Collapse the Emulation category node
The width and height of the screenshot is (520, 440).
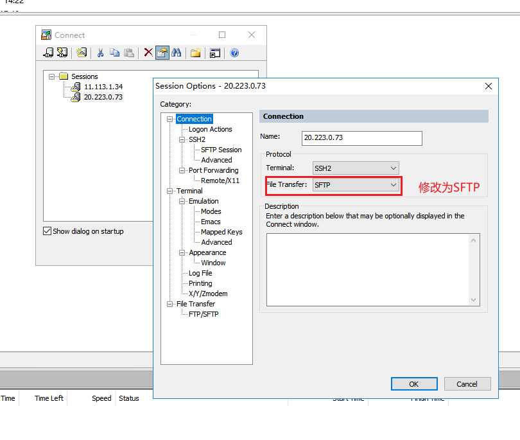(182, 202)
